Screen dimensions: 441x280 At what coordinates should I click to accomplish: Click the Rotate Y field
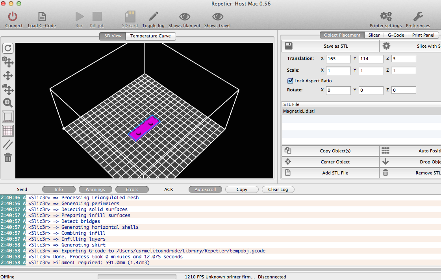[371, 90]
